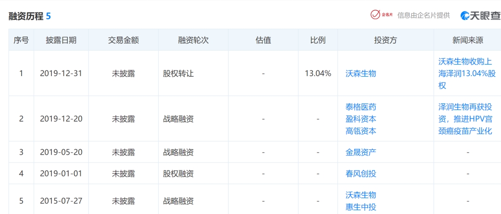Click serial number 2 cell

[x=21, y=119]
